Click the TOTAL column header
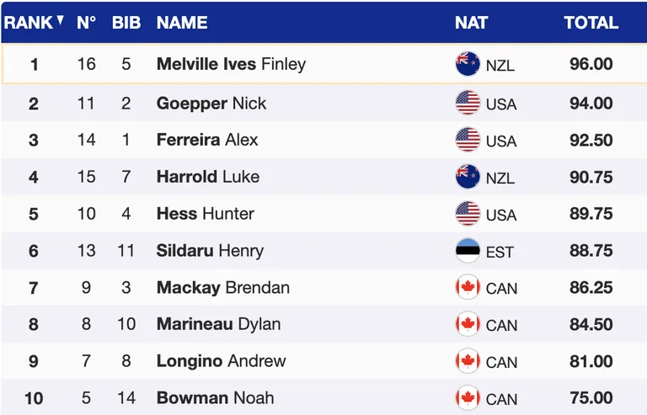Image resolution: width=647 pixels, height=415 pixels. (591, 23)
